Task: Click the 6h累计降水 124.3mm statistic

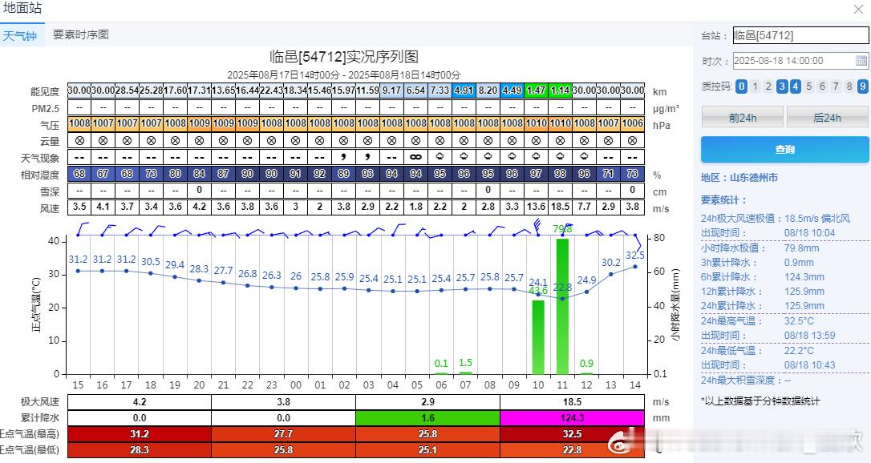Action: (763, 276)
